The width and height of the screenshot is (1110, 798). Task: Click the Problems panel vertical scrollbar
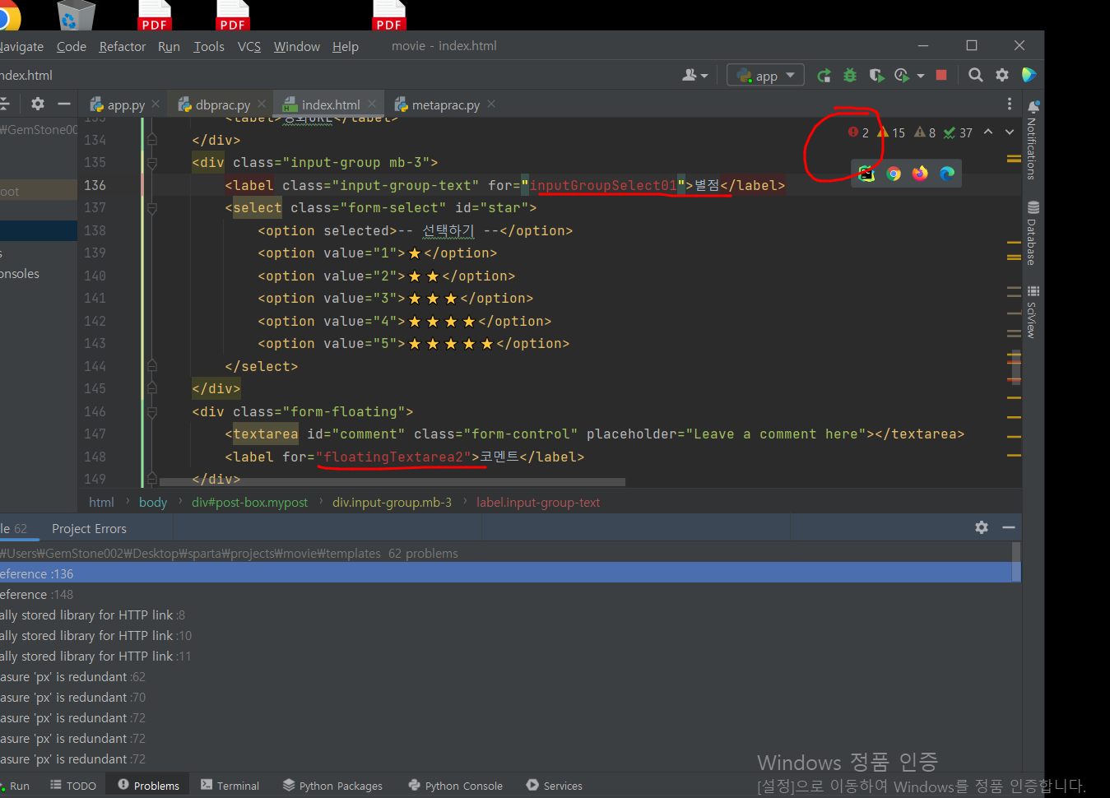1017,563
